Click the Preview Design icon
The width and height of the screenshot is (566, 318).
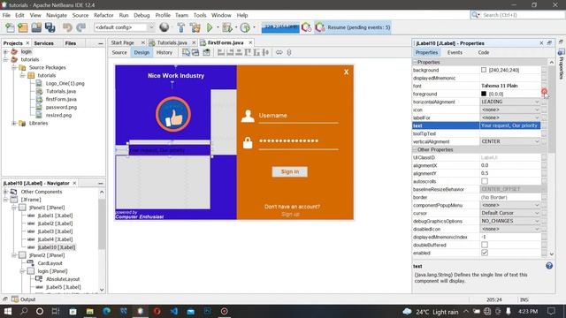pyautogui.click(x=206, y=53)
